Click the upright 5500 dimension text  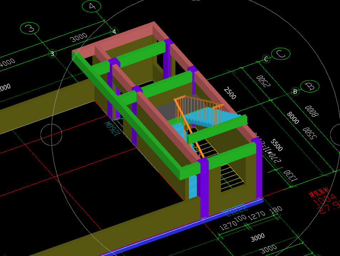277,145
